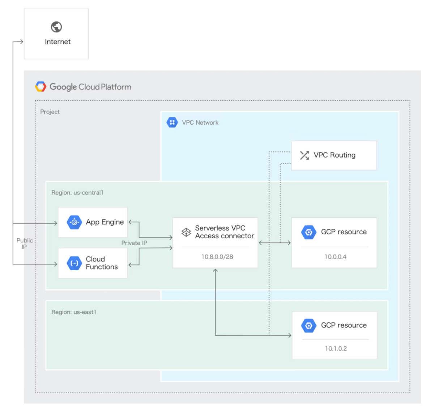Select the 'Region: us-central1' label
The height and width of the screenshot is (414, 434).
tap(77, 193)
